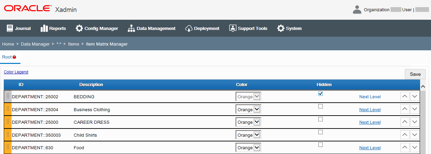Move BEDDING row up with arrow
This screenshot has height=154, width=431.
tap(405, 97)
